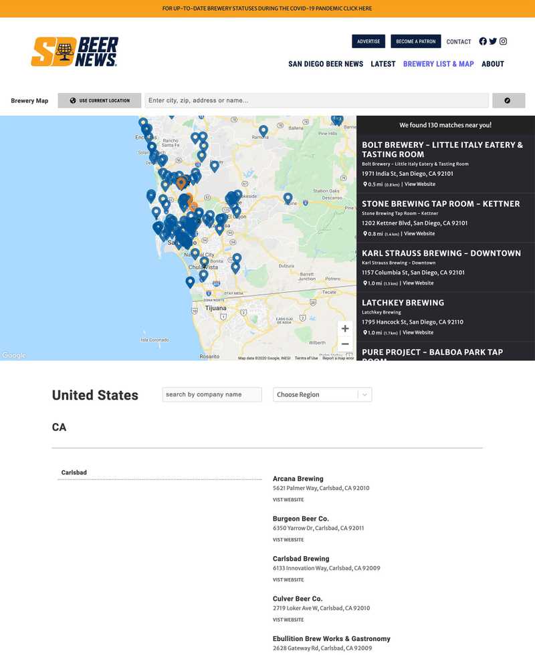Open Carlsbad Brewing entry
Image resolution: width=535 pixels, height=655 pixels.
click(301, 559)
